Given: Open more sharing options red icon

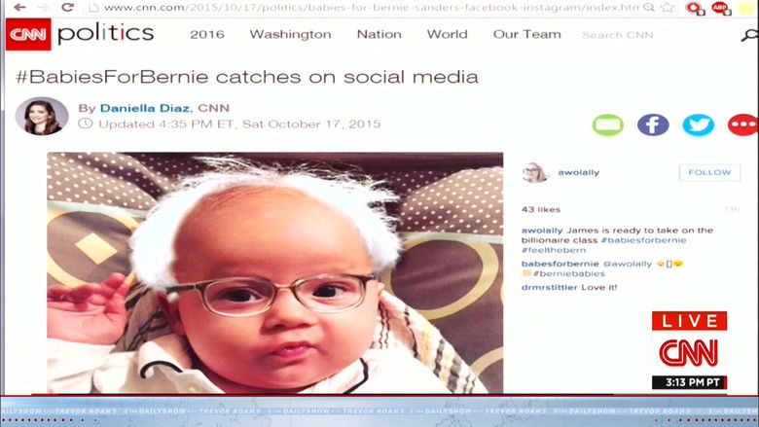Looking at the screenshot, I should coord(742,125).
